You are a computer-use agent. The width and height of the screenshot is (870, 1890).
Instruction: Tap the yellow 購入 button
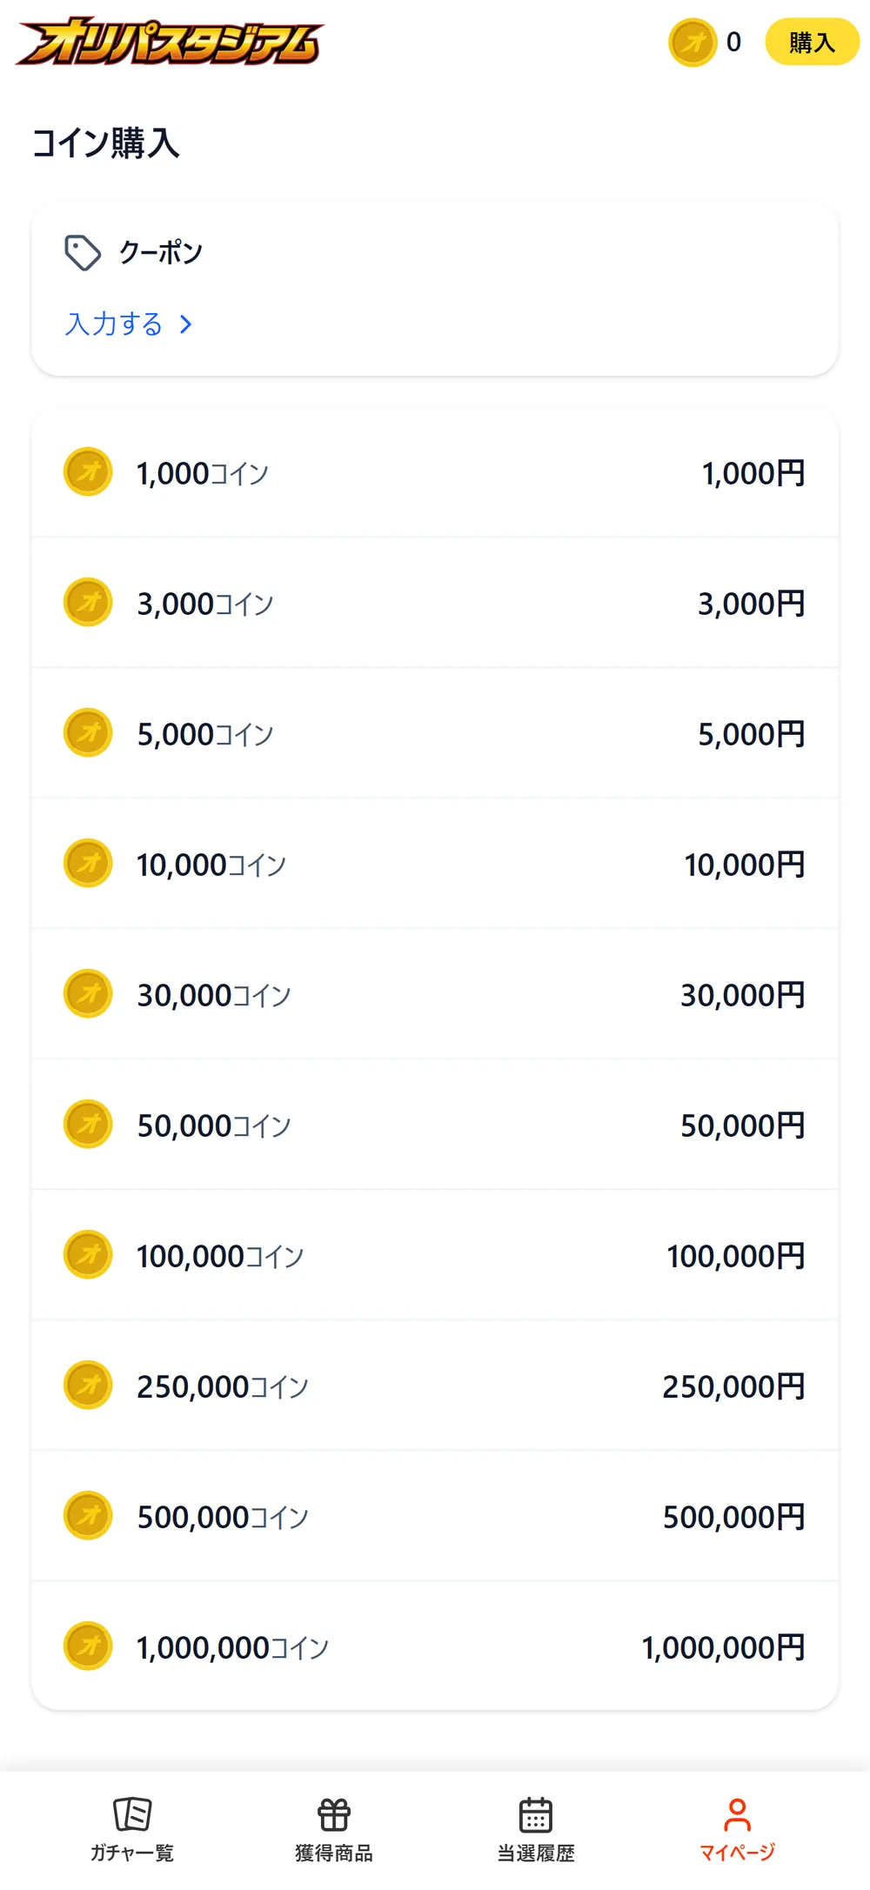pyautogui.click(x=812, y=42)
